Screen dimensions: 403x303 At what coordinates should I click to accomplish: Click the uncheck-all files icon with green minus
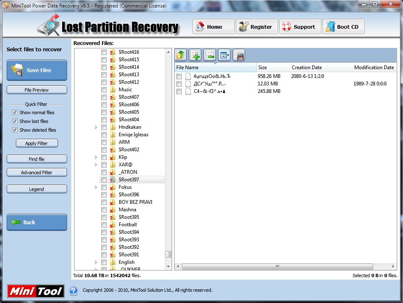click(210, 55)
